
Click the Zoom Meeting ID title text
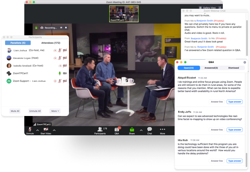click(123, 2)
